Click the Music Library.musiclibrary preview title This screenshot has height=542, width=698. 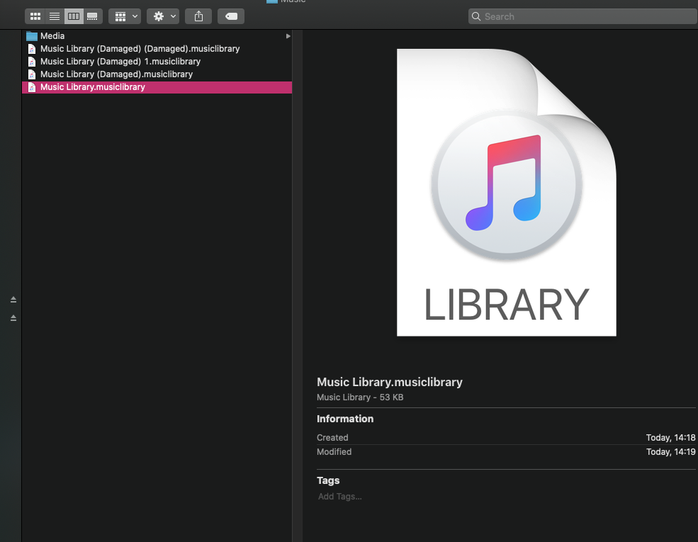(389, 383)
